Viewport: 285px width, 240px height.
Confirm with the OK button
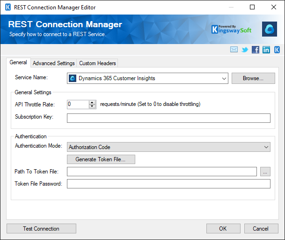point(223,229)
